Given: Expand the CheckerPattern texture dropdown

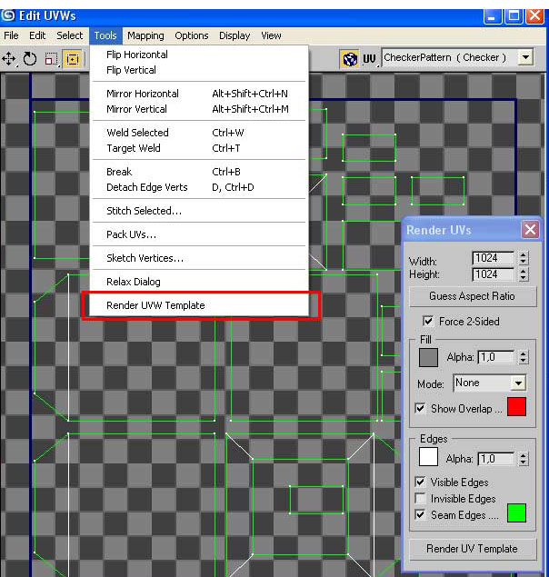Looking at the screenshot, I should click(524, 57).
